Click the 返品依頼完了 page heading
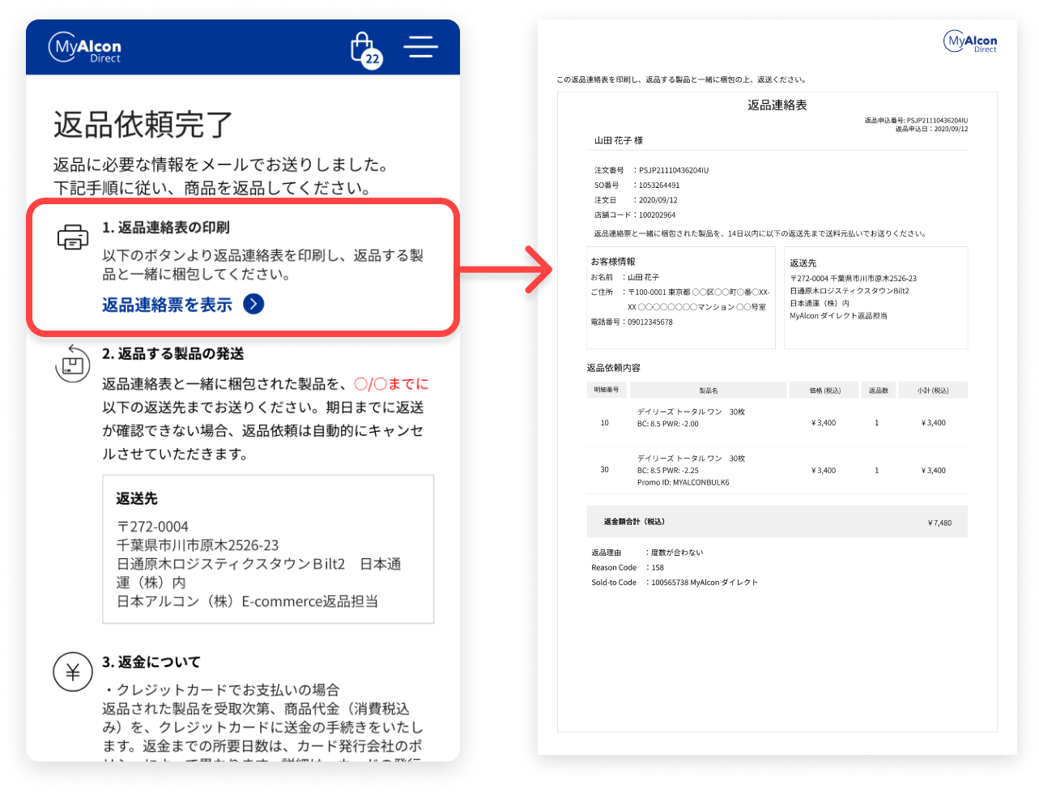 [143, 125]
